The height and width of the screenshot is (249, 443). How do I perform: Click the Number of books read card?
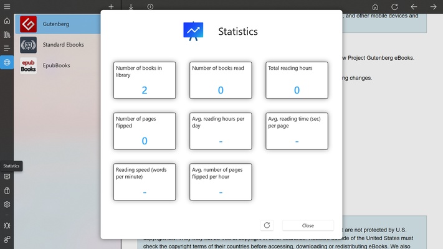click(221, 80)
